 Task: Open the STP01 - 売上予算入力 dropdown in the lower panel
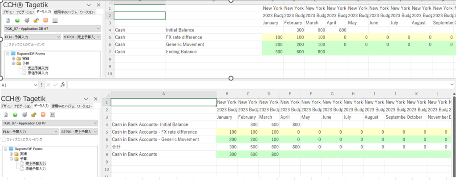[80, 132]
